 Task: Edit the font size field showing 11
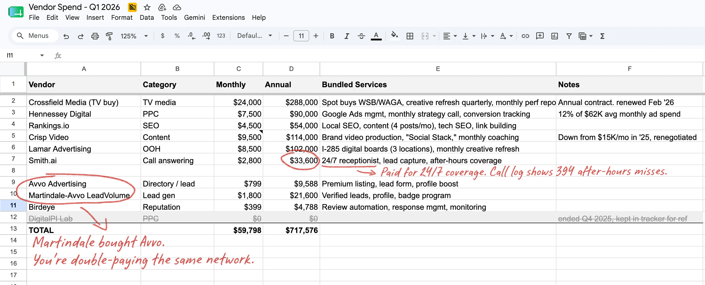pyautogui.click(x=301, y=36)
